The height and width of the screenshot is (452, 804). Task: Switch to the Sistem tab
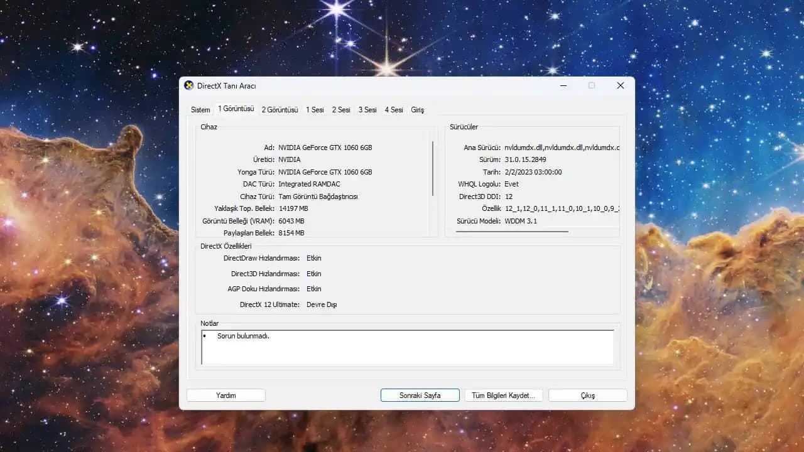point(200,110)
